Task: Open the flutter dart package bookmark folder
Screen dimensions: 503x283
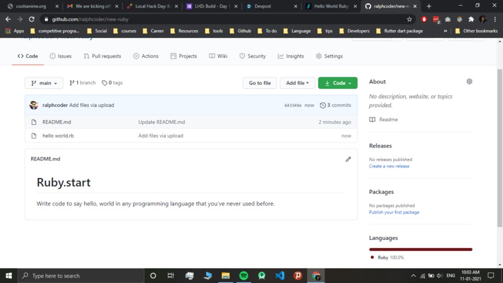Action: point(399,31)
